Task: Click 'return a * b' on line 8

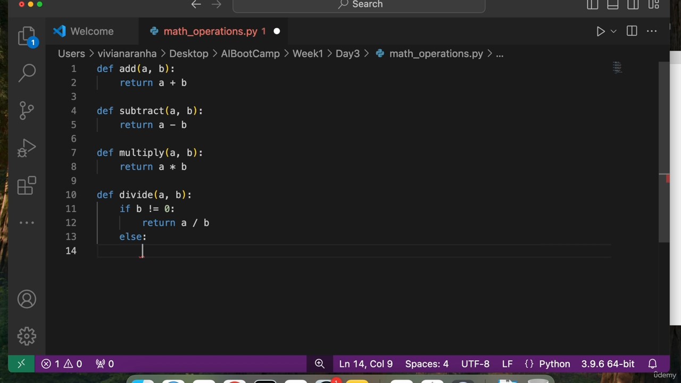Action: click(x=153, y=166)
